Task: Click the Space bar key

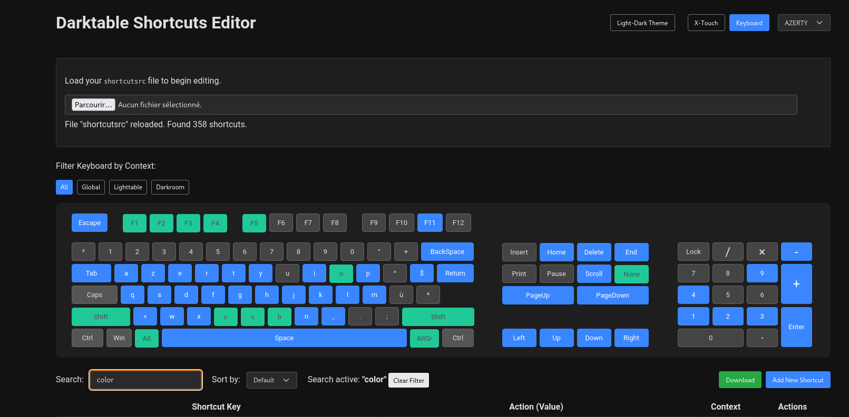Action: click(x=284, y=338)
